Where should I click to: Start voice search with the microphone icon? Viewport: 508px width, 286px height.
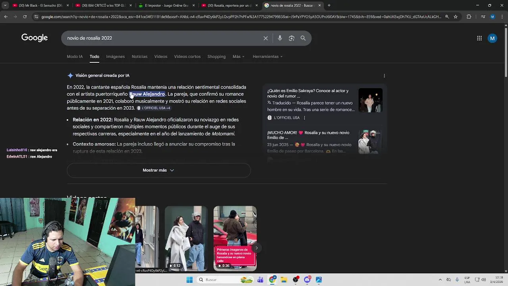coord(280,38)
